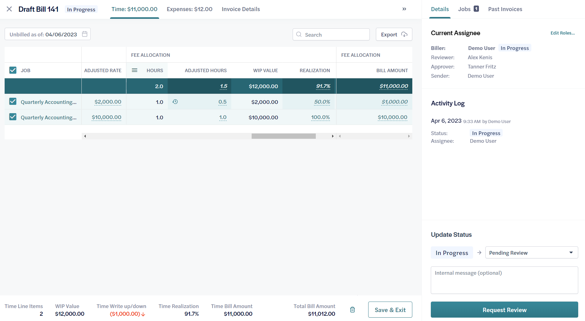Click the Jobs count badge
Image resolution: width=585 pixels, height=321 pixels.
point(476,9)
